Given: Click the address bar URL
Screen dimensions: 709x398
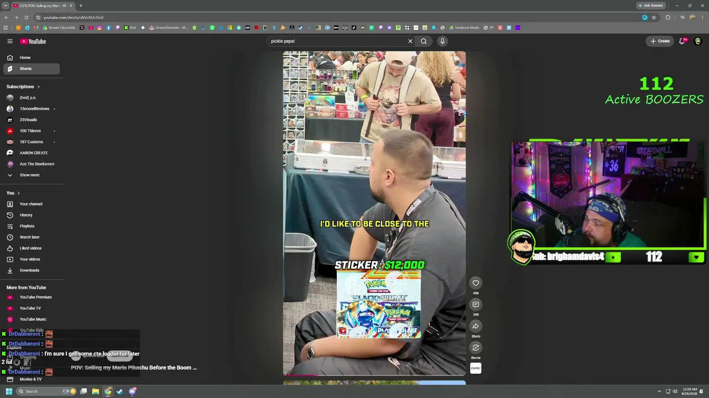Looking at the screenshot, I should [73, 17].
